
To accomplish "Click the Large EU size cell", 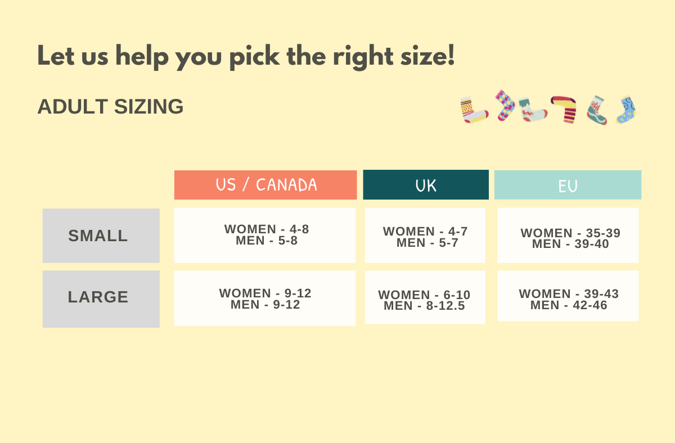I will pos(568,296).
